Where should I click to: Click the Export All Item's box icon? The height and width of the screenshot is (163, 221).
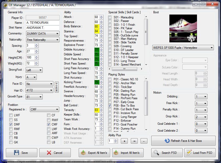tap(83, 153)
